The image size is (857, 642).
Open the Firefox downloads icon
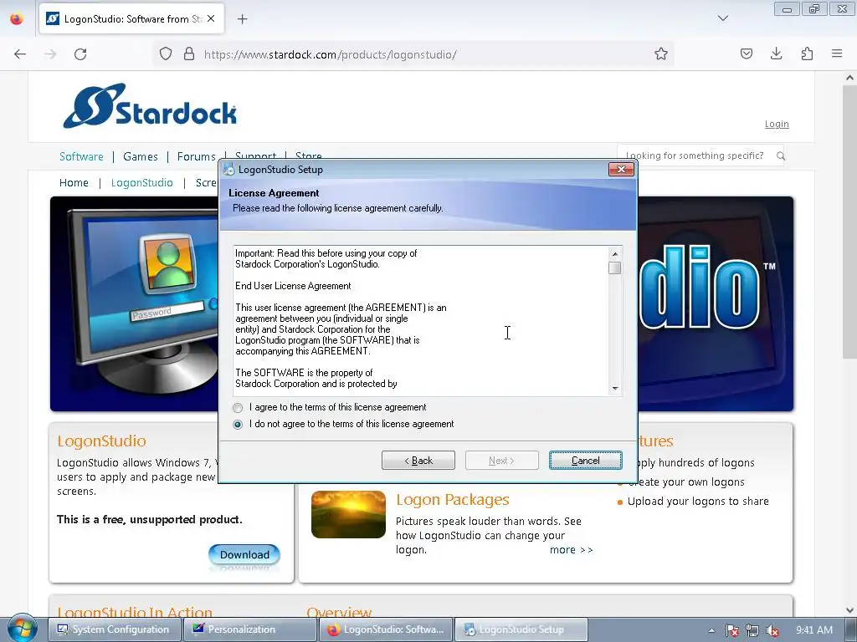click(x=776, y=53)
